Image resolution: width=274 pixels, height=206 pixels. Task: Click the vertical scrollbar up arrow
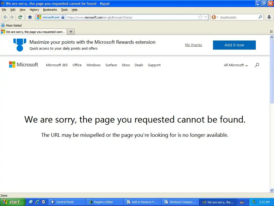[x=272, y=37]
